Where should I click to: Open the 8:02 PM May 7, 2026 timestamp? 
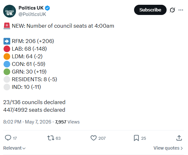point(27,122)
